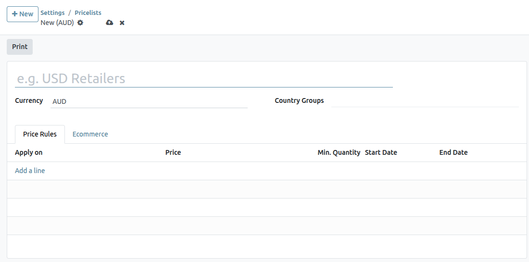Open the gear actions menu
The image size is (529, 262).
click(x=80, y=23)
